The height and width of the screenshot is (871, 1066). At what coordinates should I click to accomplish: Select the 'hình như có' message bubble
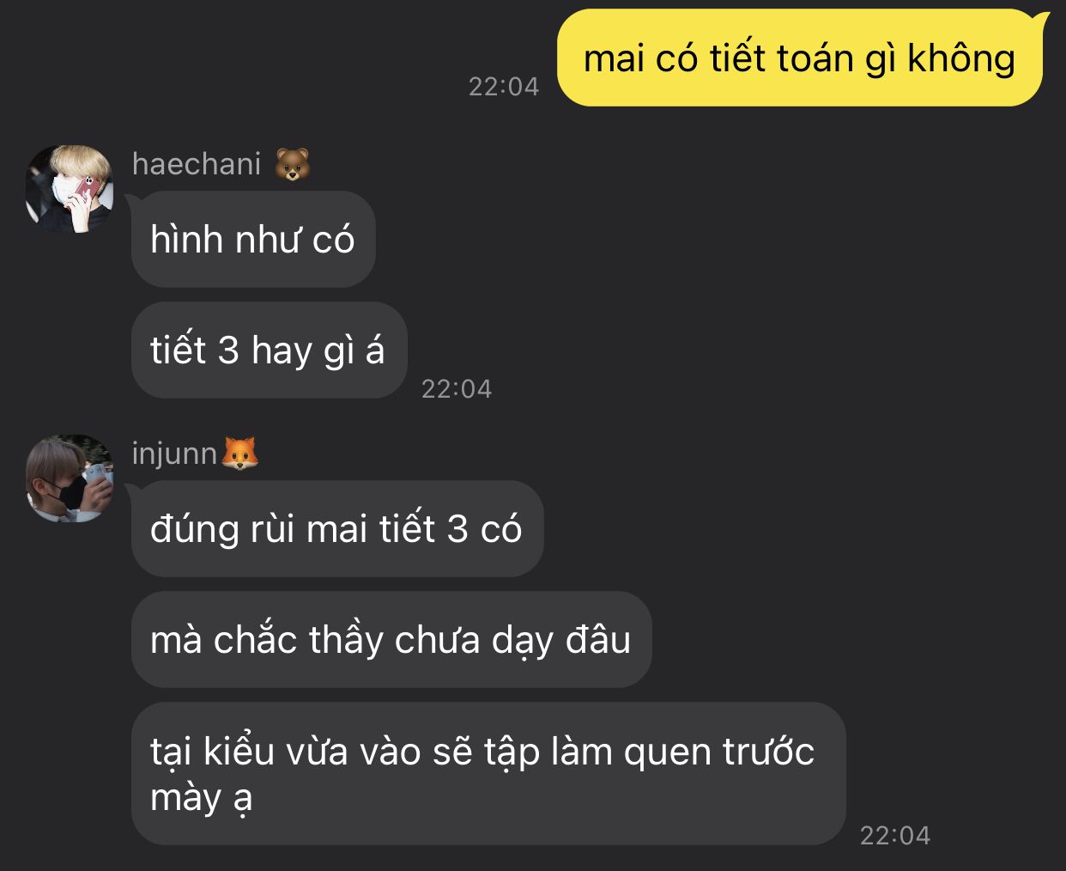point(253,240)
